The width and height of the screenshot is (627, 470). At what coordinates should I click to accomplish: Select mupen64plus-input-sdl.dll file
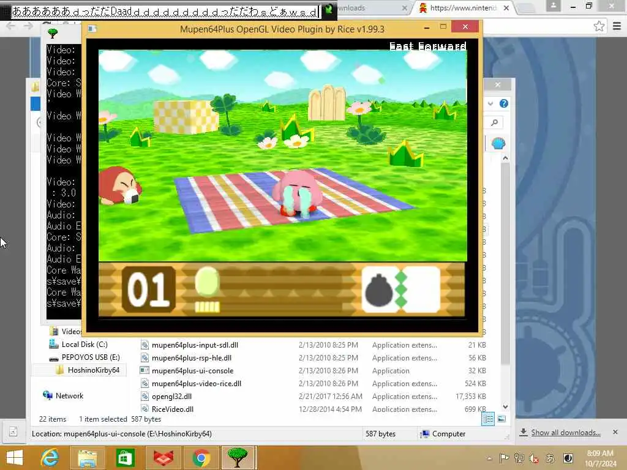coord(195,345)
